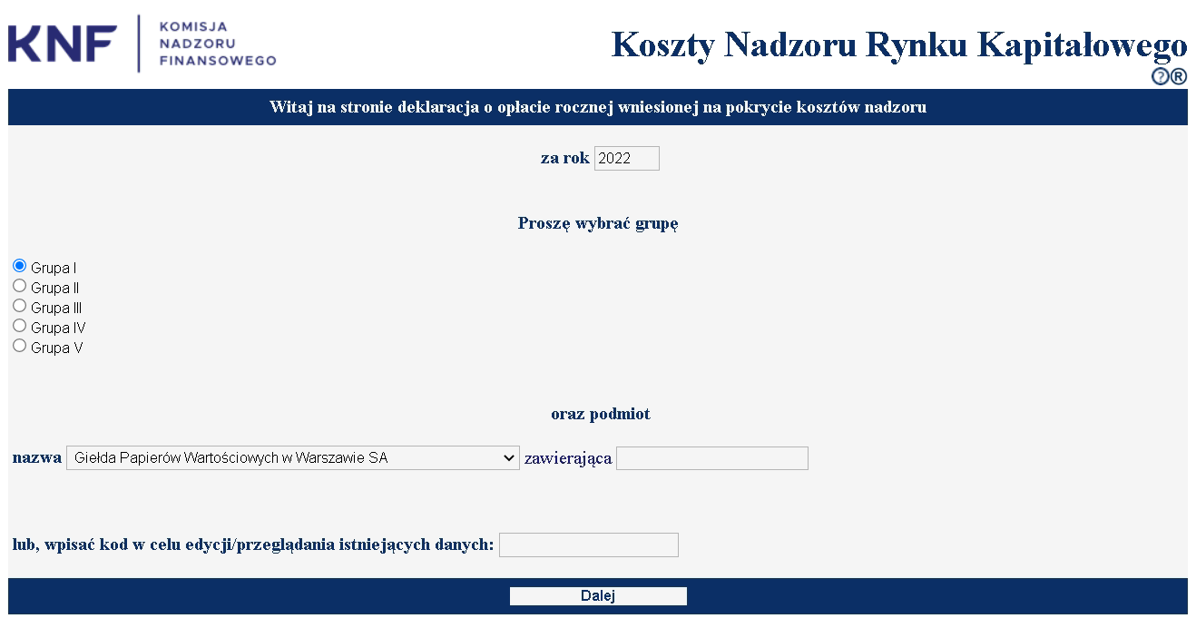This screenshot has width=1196, height=628.
Task: Open the nazwa entity dropdown
Action: pyautogui.click(x=292, y=458)
